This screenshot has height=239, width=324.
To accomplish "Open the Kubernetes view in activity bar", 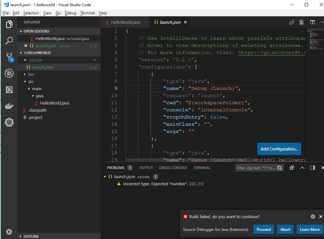I will tap(9, 122).
